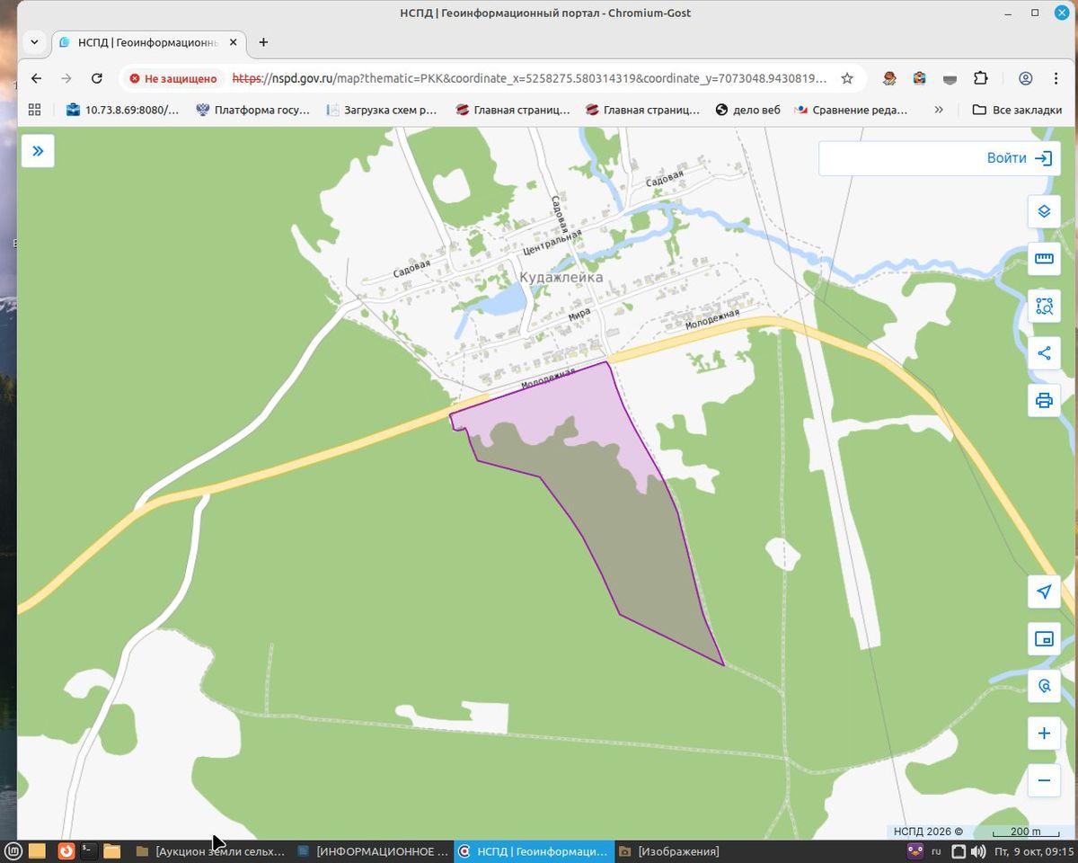
Task: Open the дело веб bookmark
Action: pyautogui.click(x=747, y=110)
